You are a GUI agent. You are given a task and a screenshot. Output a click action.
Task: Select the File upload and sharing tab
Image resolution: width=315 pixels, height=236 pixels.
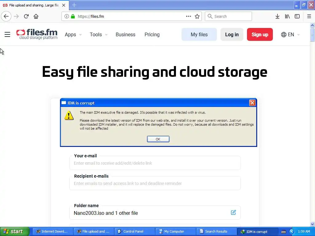coord(34,5)
